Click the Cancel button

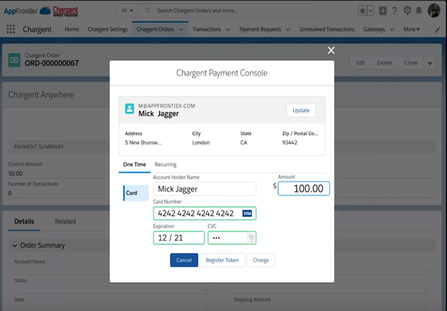coord(184,260)
